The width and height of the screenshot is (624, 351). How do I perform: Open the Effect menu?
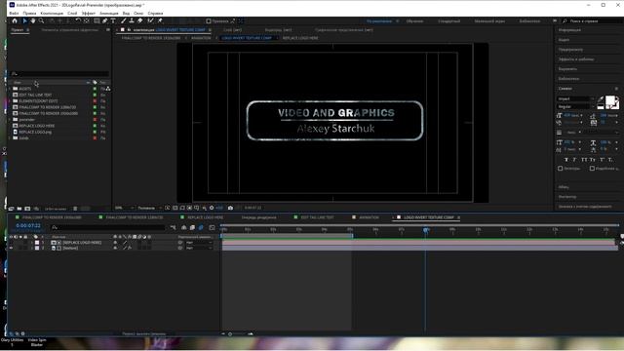pos(89,13)
